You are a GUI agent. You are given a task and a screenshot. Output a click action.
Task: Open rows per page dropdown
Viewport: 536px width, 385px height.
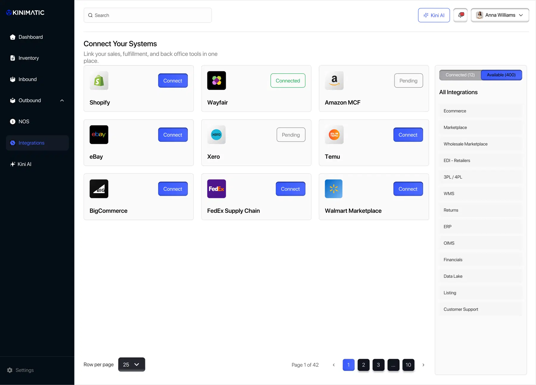point(132,364)
